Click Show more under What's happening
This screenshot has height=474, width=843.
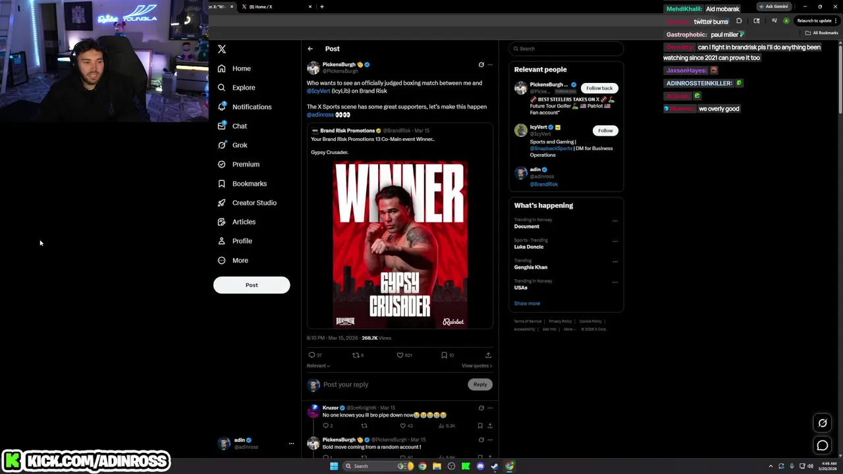point(527,303)
